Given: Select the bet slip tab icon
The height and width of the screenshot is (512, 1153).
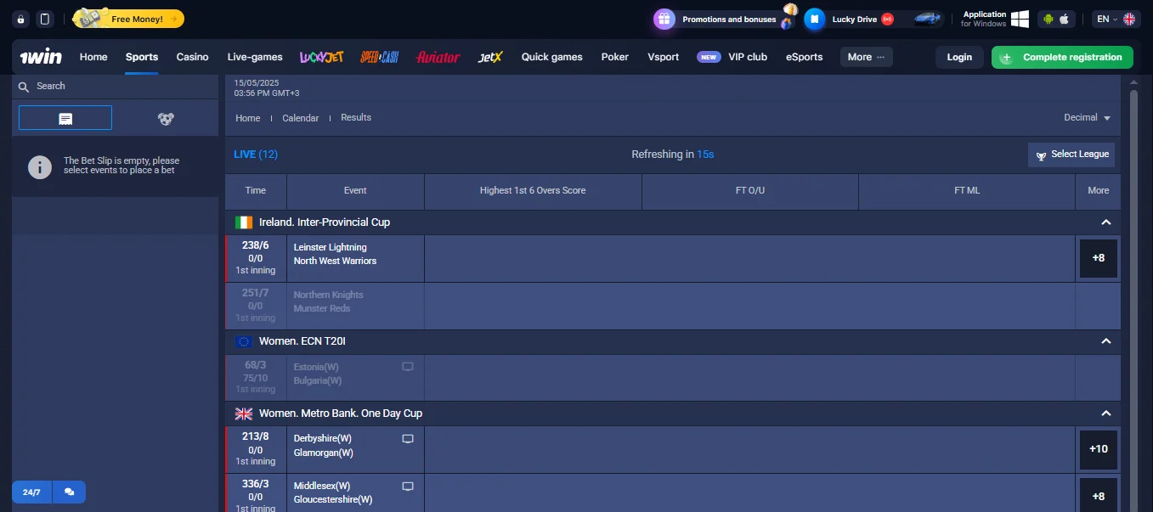Looking at the screenshot, I should [65, 118].
